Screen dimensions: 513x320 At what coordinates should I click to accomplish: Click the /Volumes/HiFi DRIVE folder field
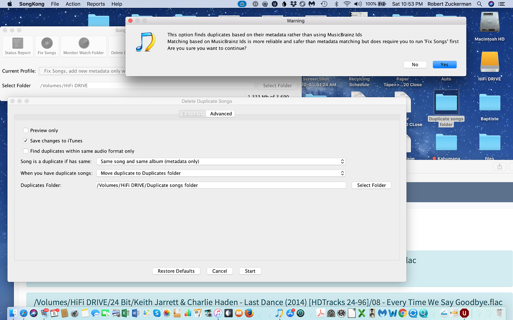coord(147,85)
